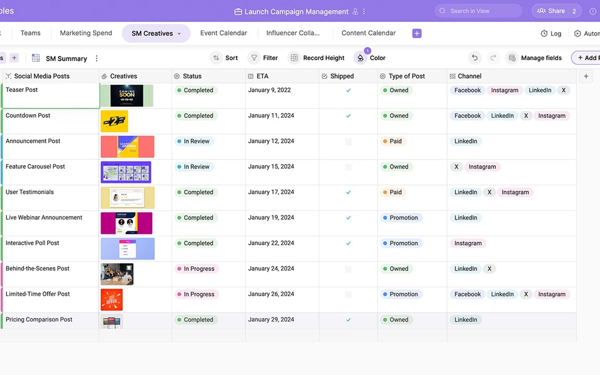The image size is (600, 375).
Task: Click the undo arrow icon
Action: click(475, 58)
